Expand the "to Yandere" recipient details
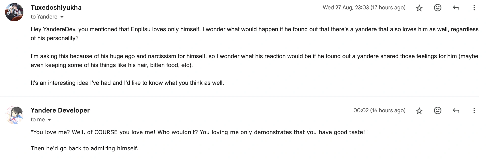 point(62,17)
